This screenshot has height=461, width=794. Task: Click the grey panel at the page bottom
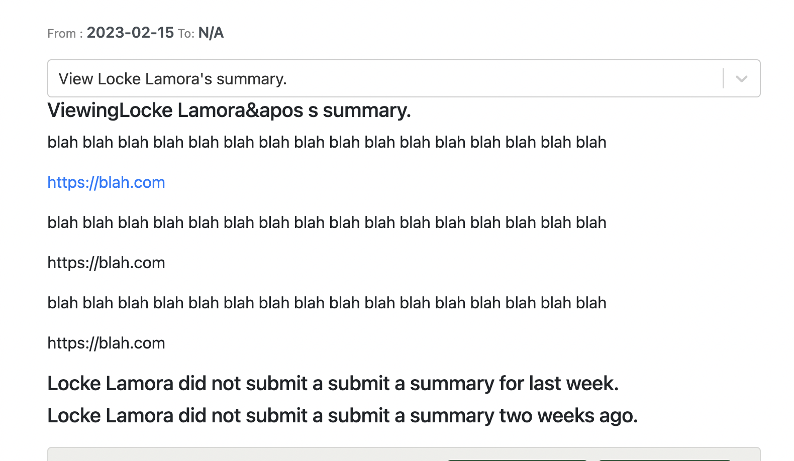pyautogui.click(x=404, y=454)
